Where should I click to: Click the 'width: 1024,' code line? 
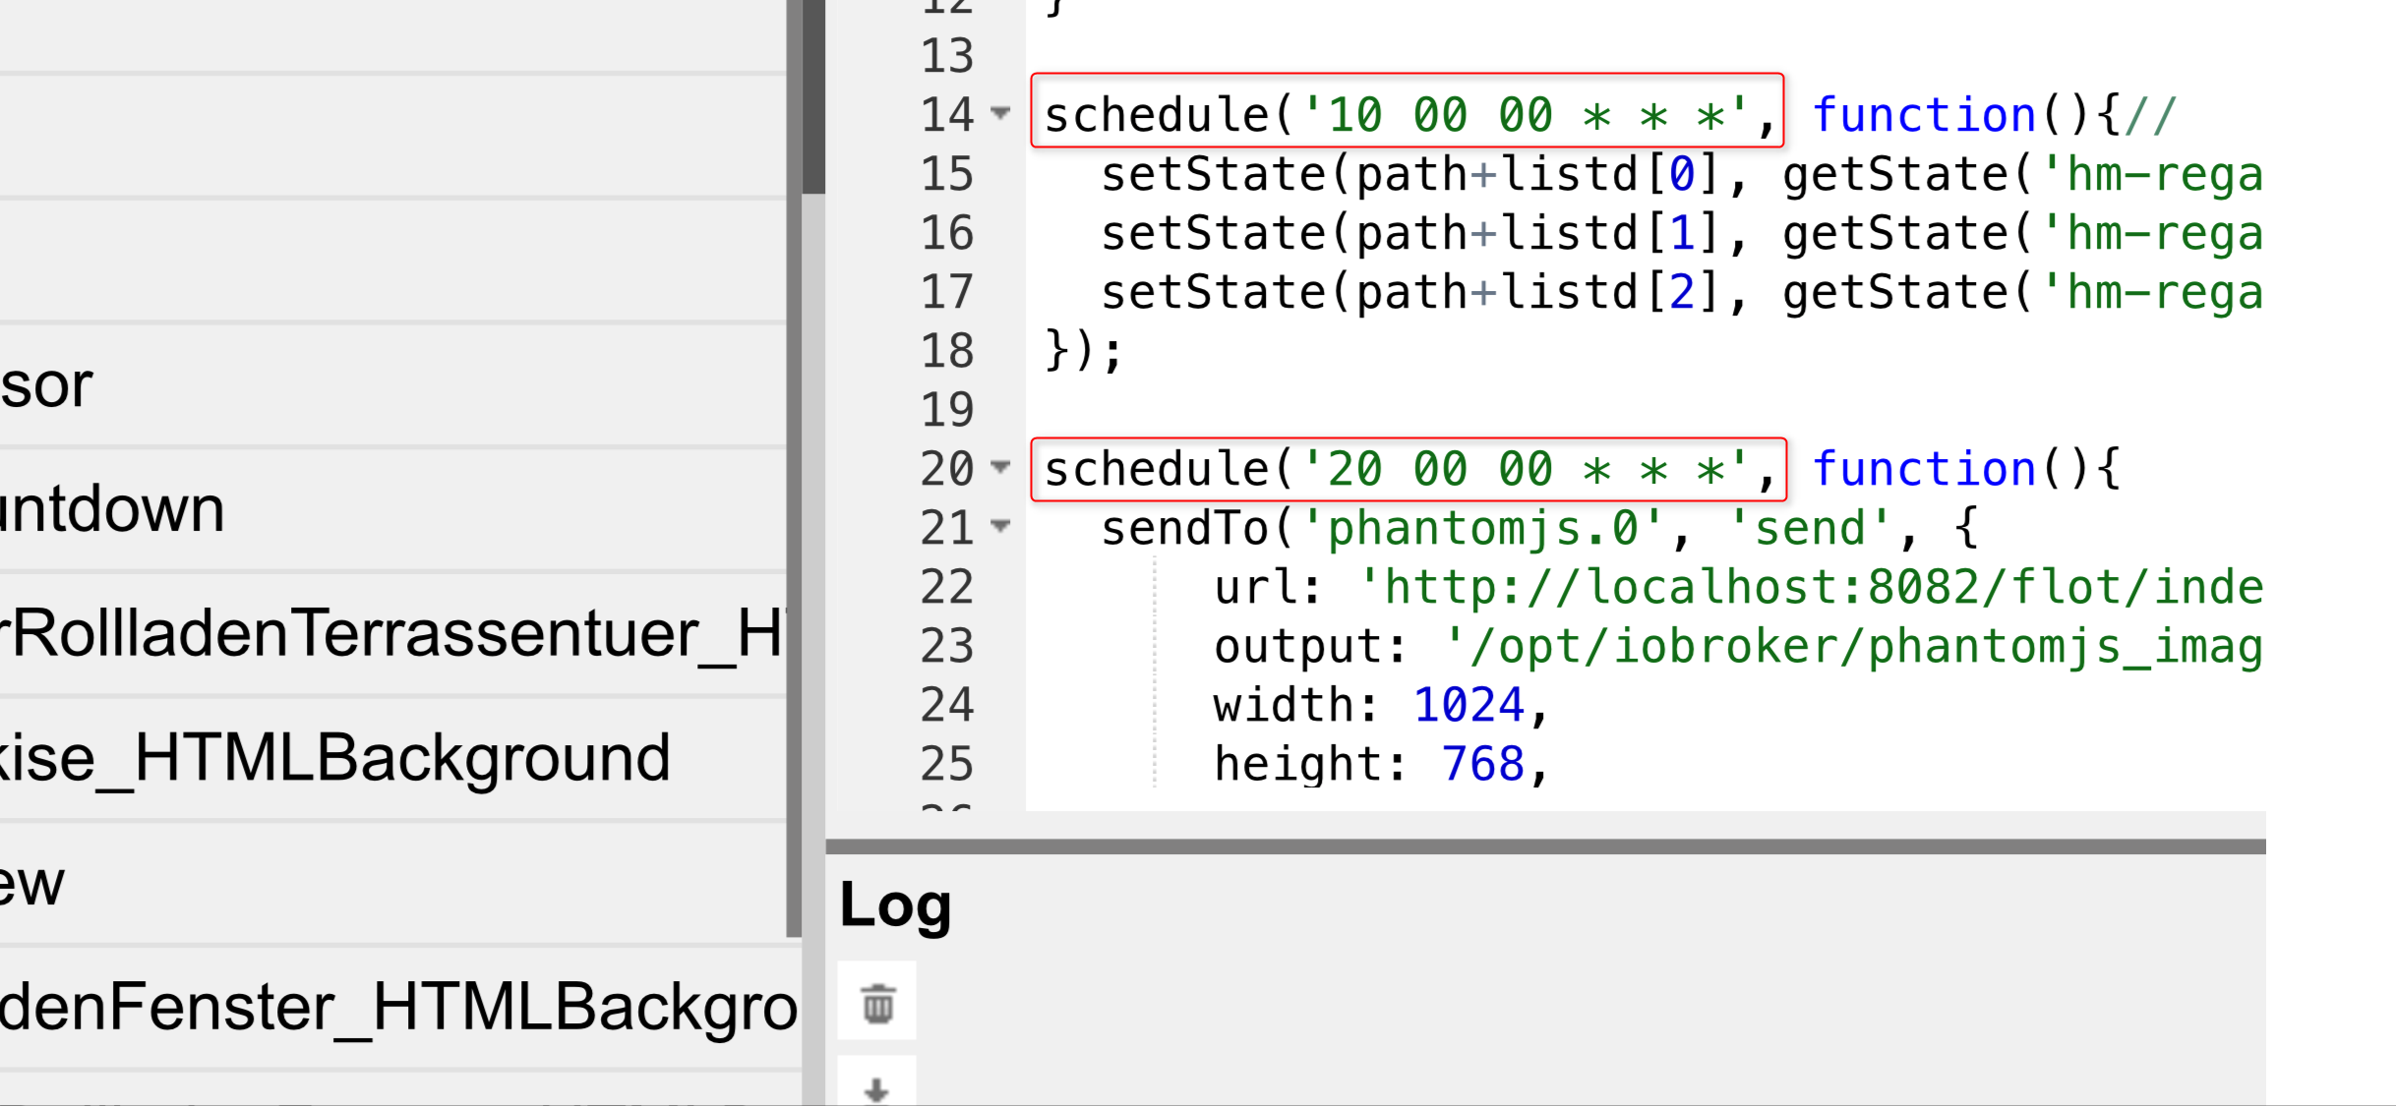pyautogui.click(x=1382, y=704)
